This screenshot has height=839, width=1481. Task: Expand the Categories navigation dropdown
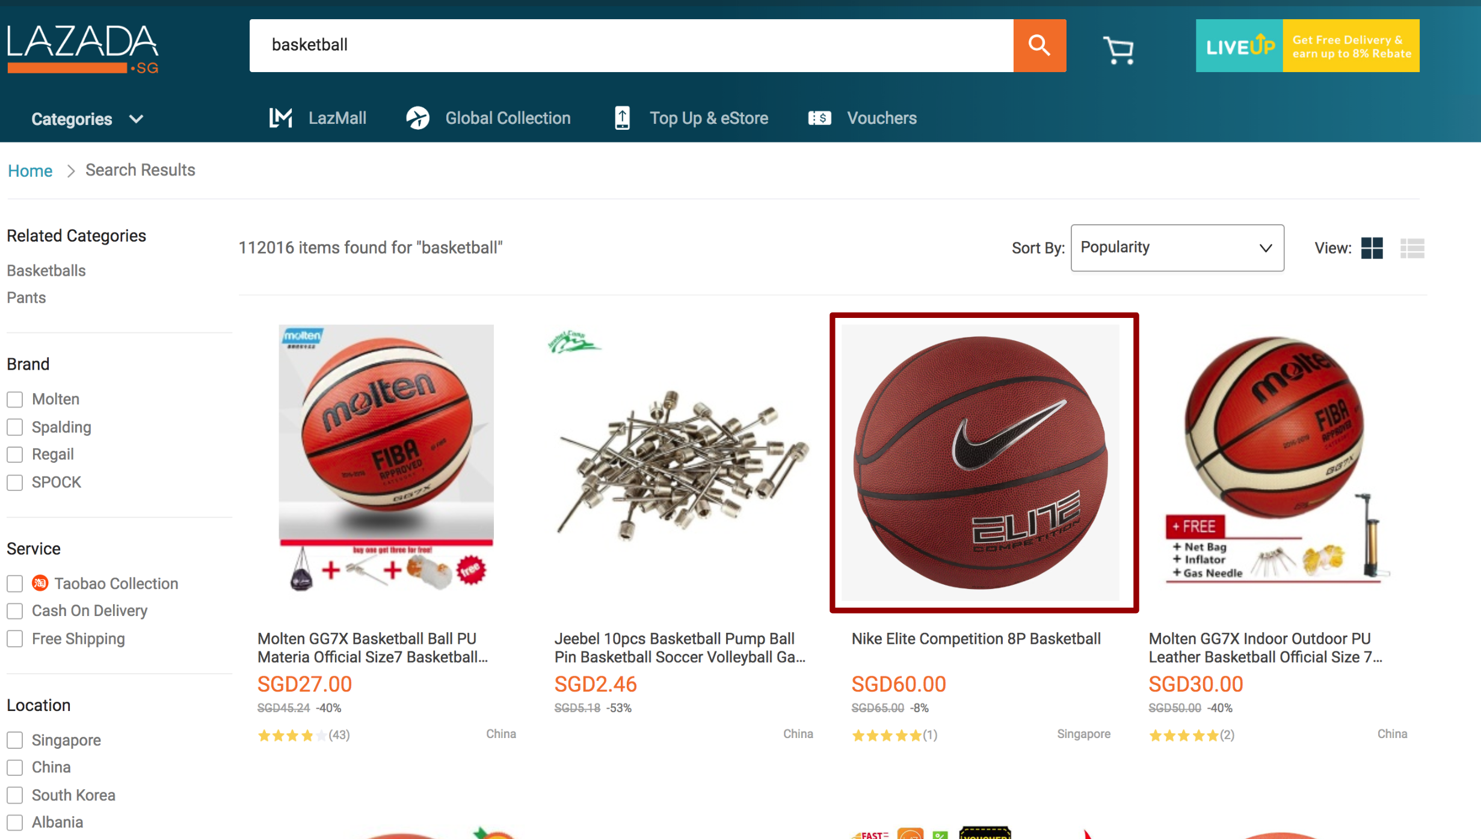(x=87, y=120)
